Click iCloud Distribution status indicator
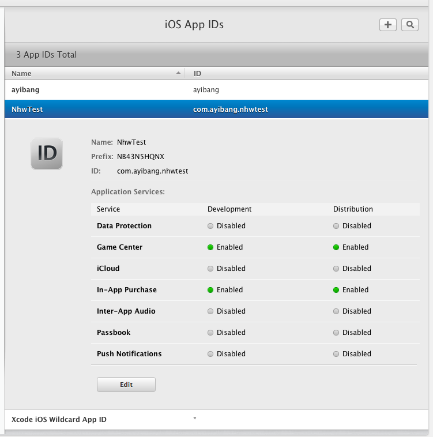The width and height of the screenshot is (433, 437). click(x=336, y=269)
